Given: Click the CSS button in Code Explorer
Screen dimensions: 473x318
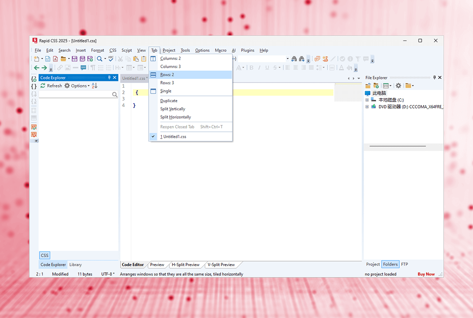Looking at the screenshot, I should pos(45,255).
